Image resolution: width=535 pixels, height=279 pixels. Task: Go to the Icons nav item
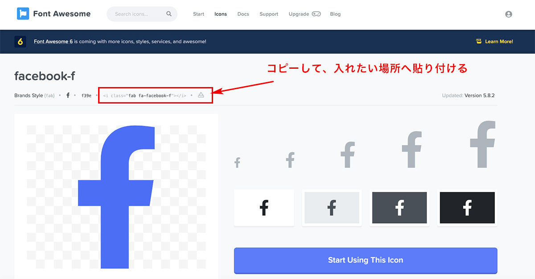point(221,14)
